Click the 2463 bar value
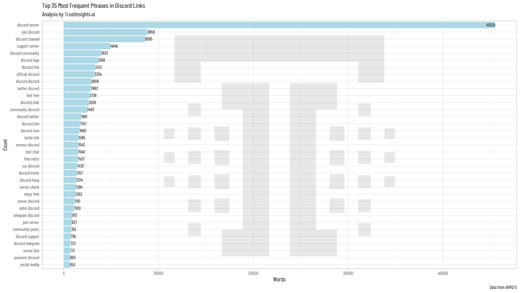Screen dimensions: 520x293 (91, 110)
